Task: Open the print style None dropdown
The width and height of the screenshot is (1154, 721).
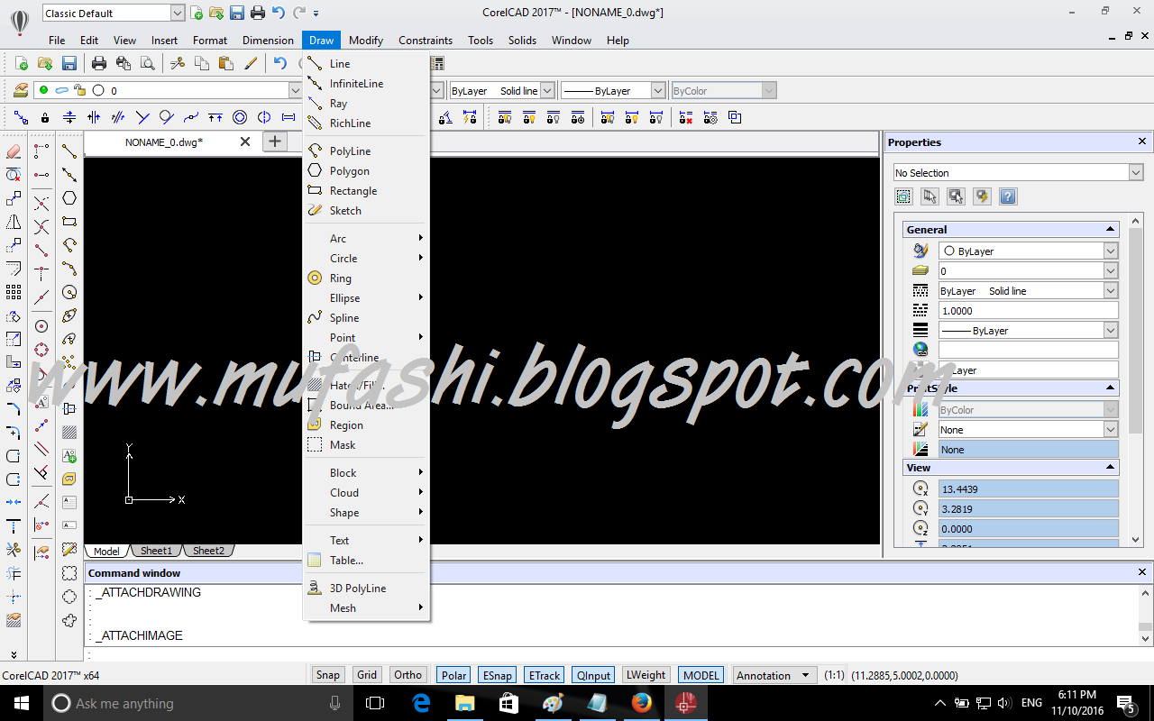Action: pyautogui.click(x=1111, y=430)
